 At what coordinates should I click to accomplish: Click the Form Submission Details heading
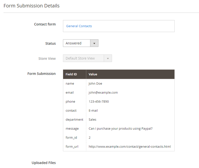tap(31, 6)
